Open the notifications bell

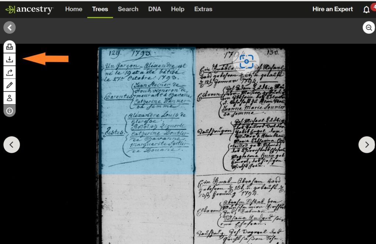tap(366, 9)
